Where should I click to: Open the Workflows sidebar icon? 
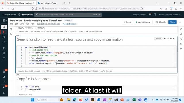point(4,58)
